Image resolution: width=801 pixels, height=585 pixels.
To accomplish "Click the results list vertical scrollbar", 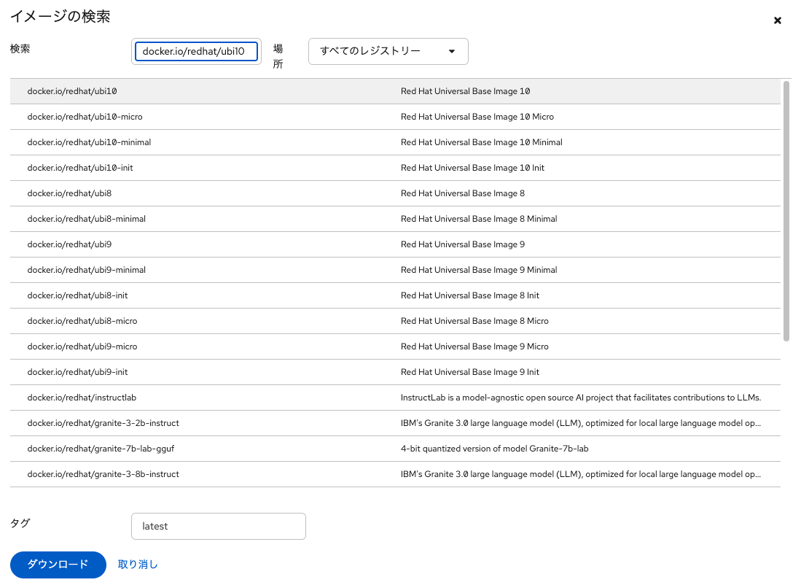I will 786,212.
